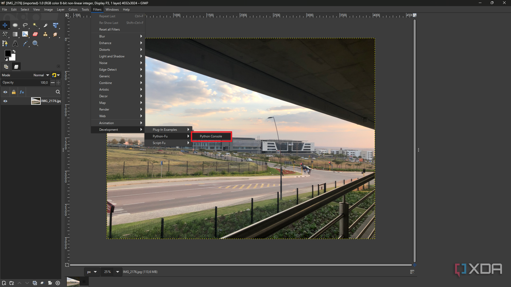This screenshot has width=511, height=287.
Task: Expand the Script-Fu submenu
Action: click(168, 143)
